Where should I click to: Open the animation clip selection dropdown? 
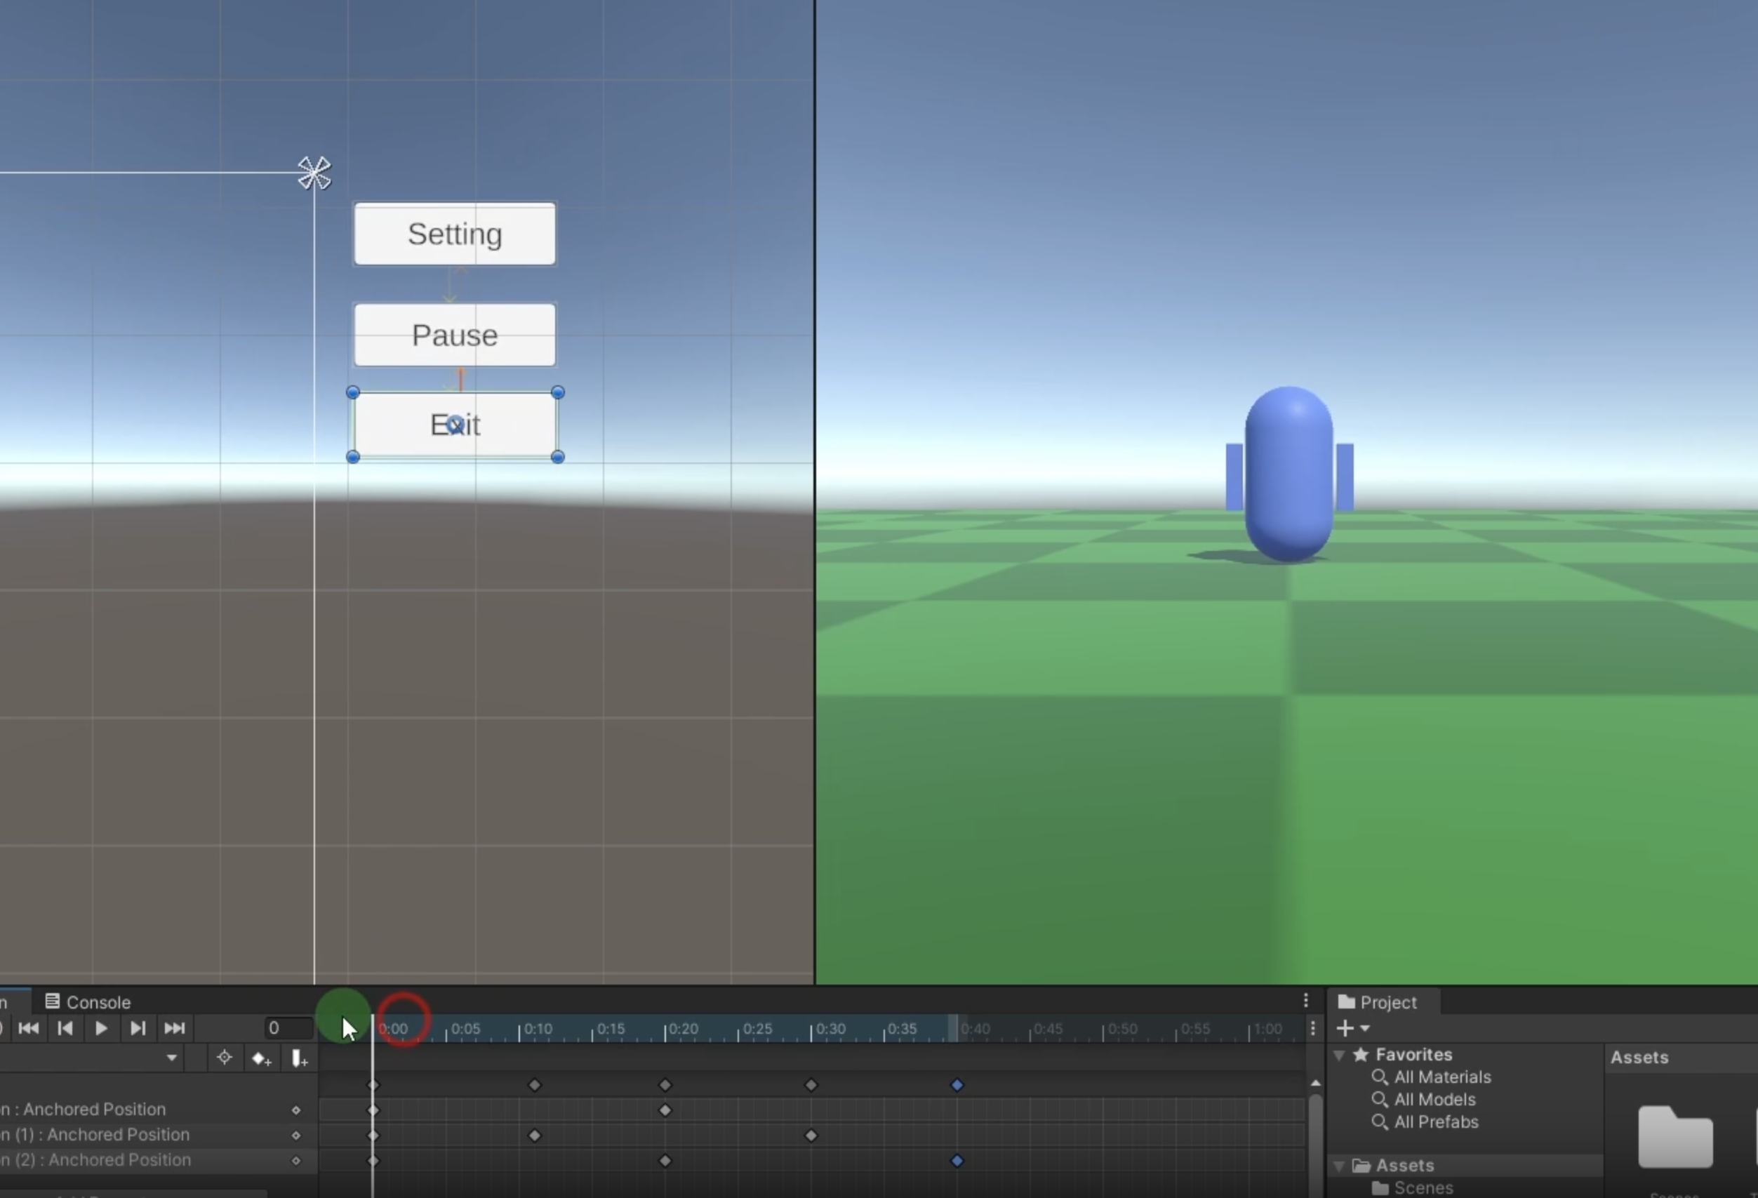point(172,1058)
